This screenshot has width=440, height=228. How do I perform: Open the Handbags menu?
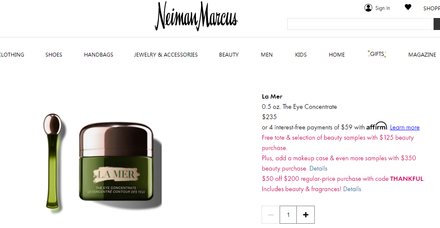tap(99, 55)
